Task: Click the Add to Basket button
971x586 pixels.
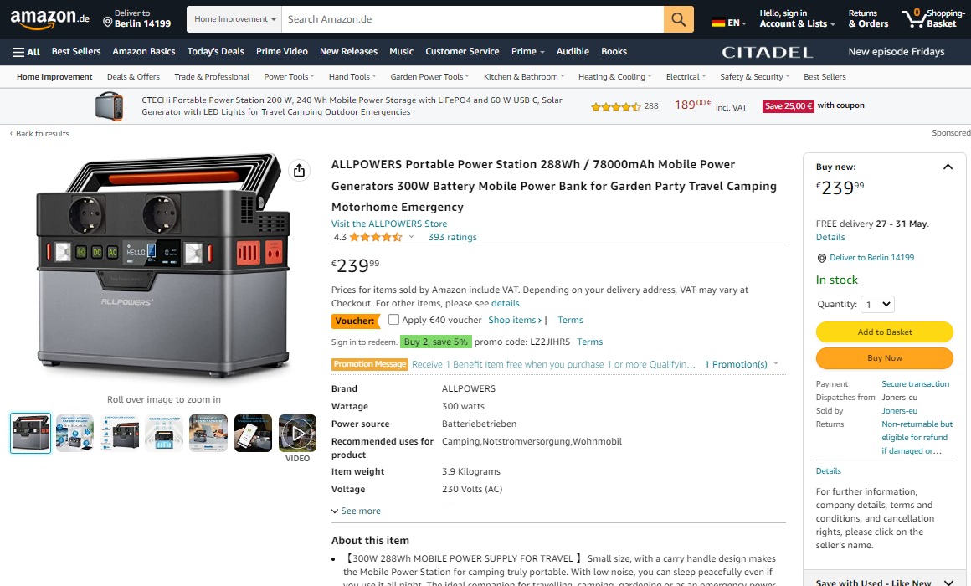Action: pos(884,332)
